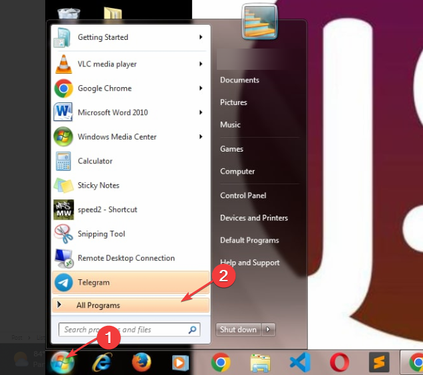The width and height of the screenshot is (423, 375).
Task: Open the Calculator icon
Action: point(63,161)
